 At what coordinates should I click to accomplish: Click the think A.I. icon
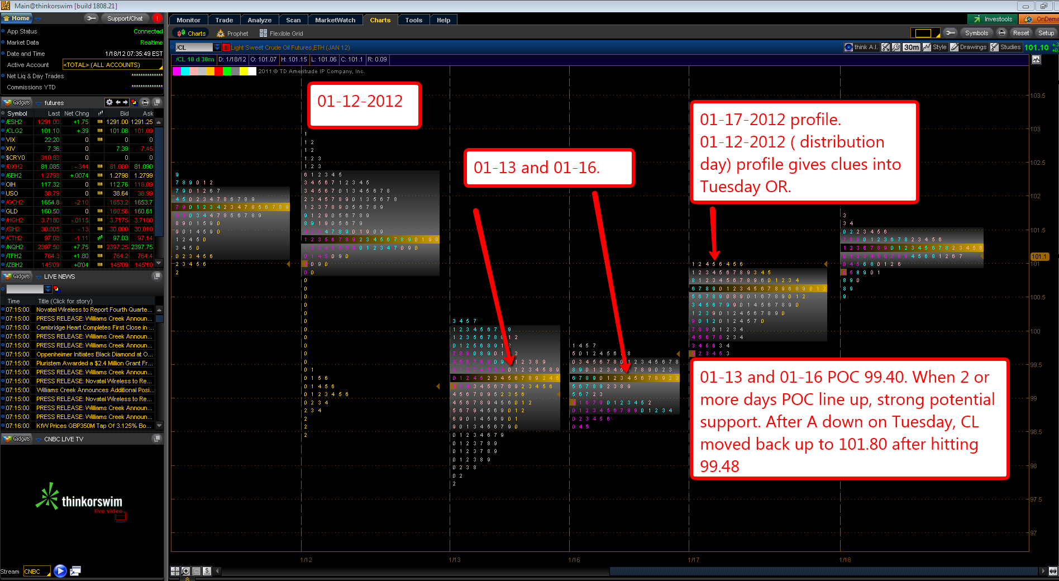(848, 47)
